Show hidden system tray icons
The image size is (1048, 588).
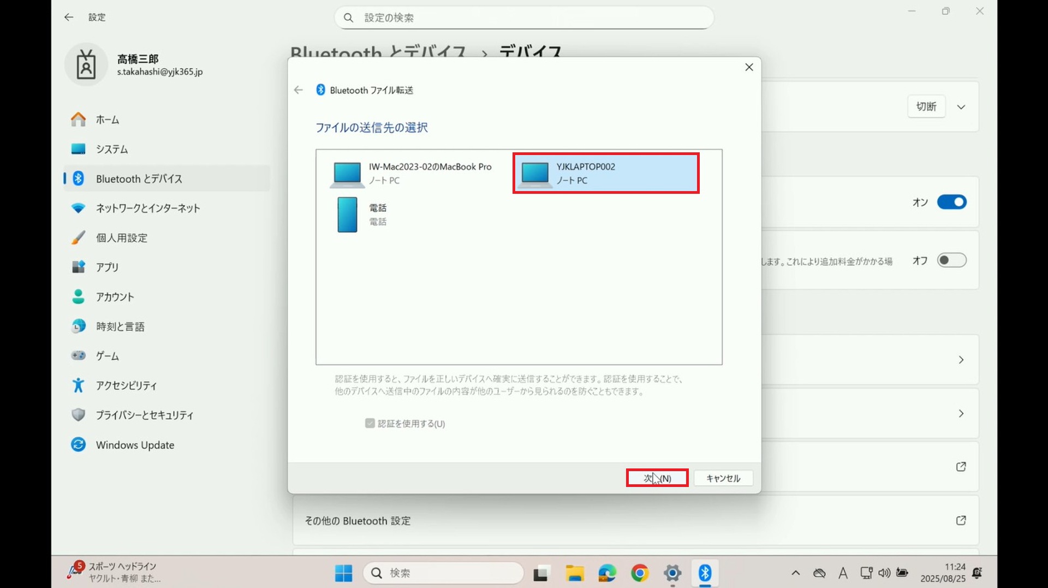[795, 573]
